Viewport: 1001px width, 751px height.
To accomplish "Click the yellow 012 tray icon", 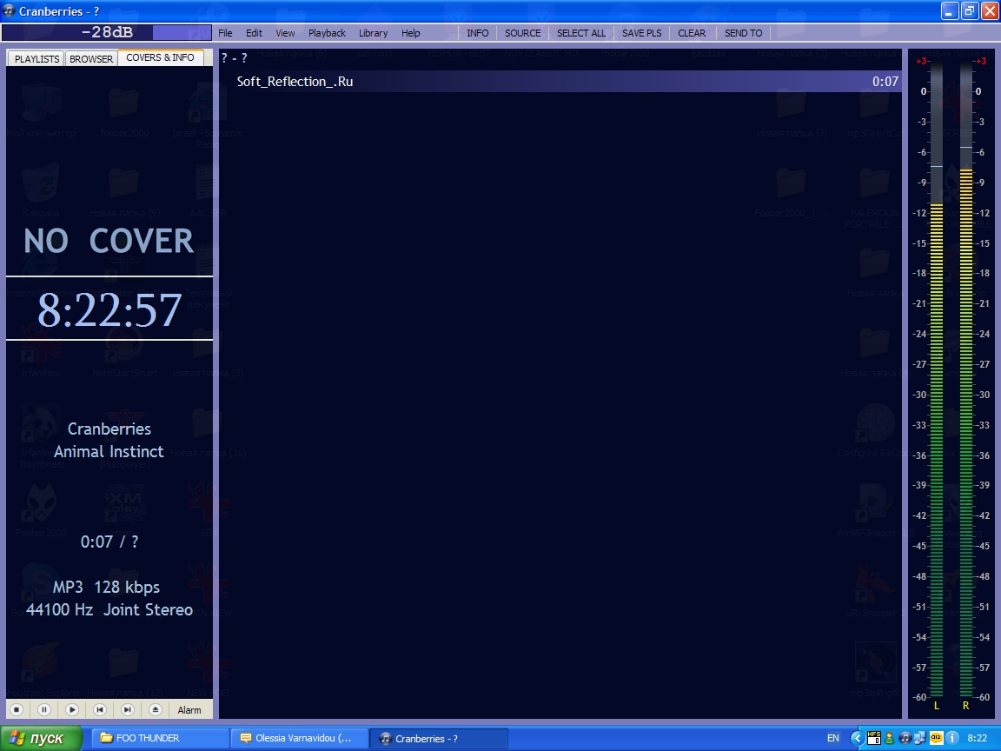I will click(x=936, y=738).
